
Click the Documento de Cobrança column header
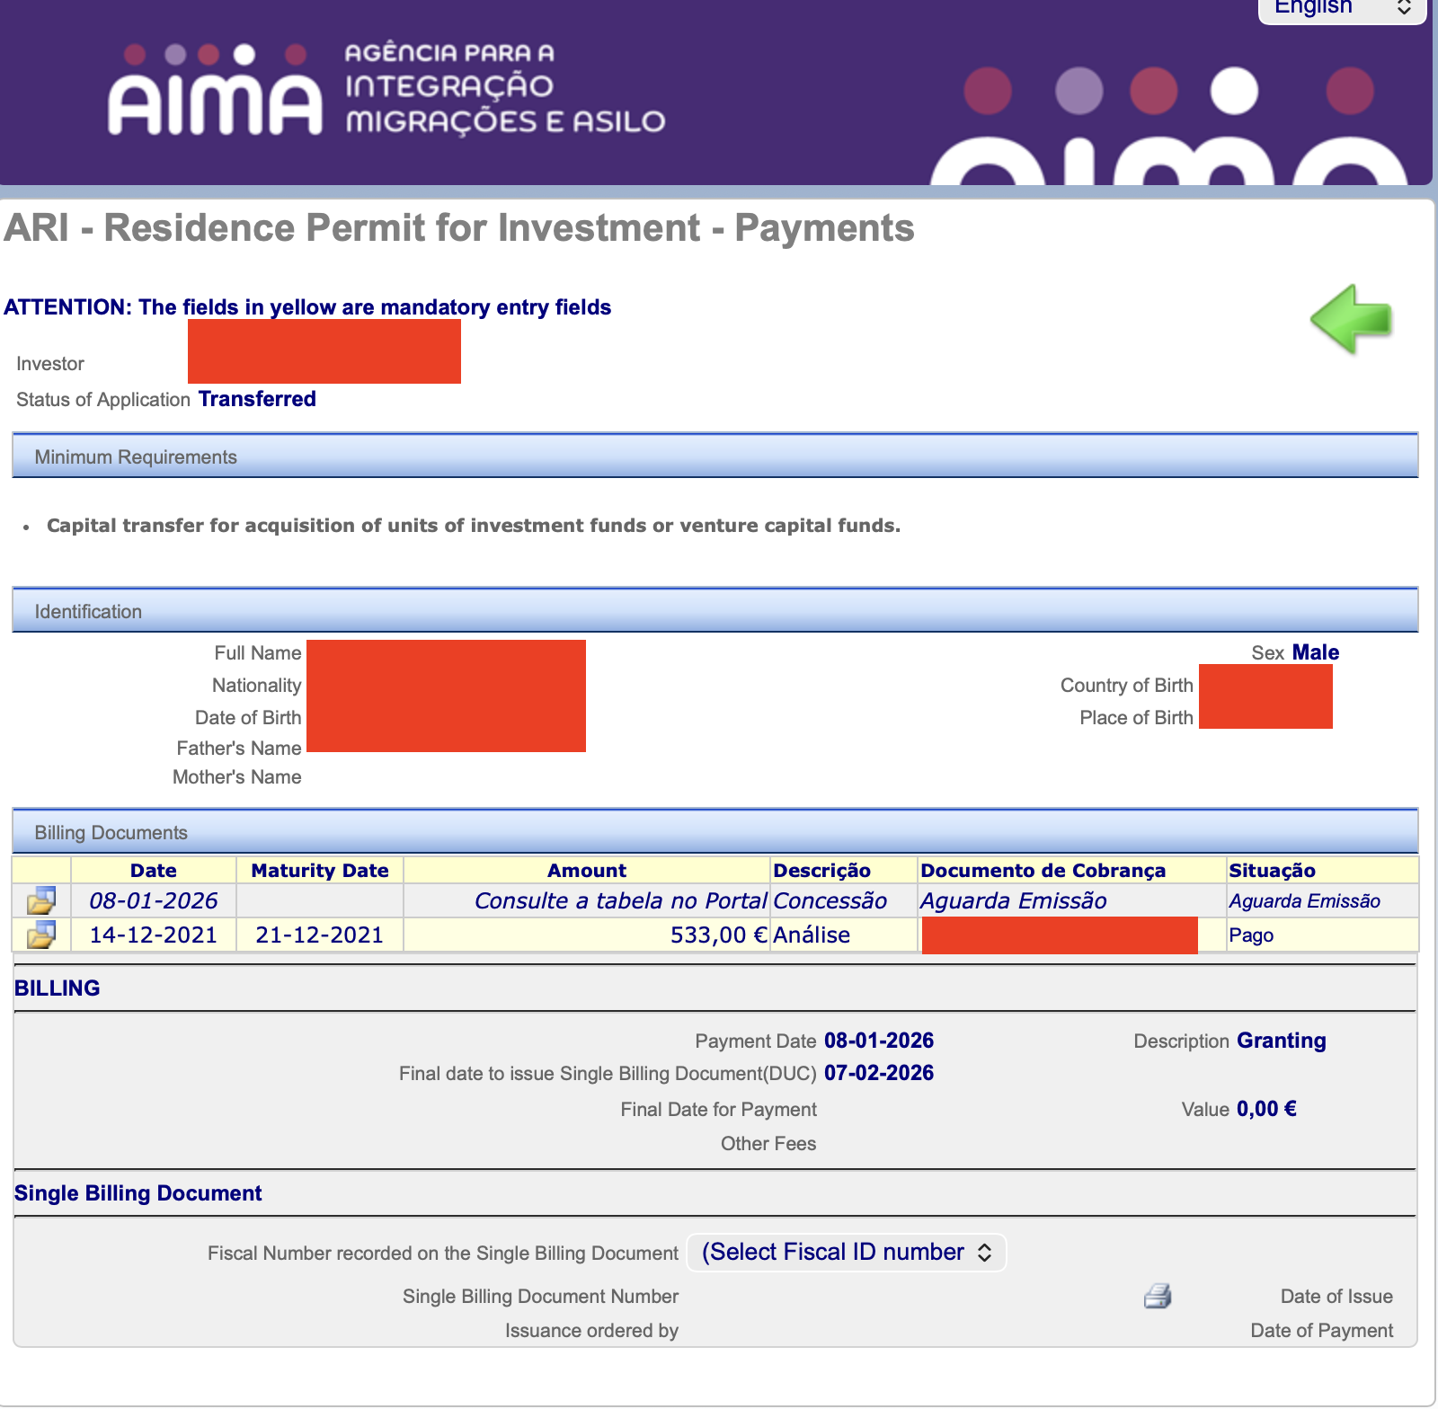click(1043, 870)
